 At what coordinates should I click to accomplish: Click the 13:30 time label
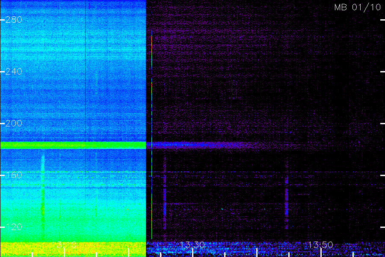[192, 245]
